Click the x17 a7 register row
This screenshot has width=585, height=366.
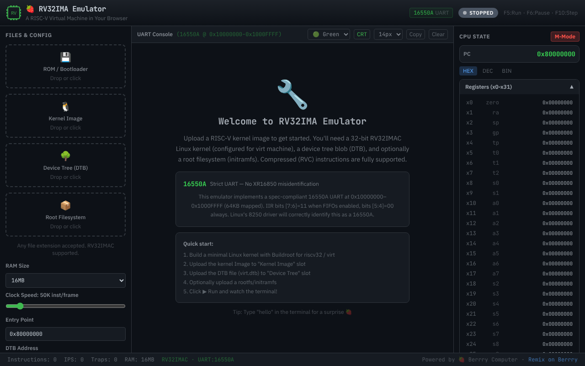(x=519, y=274)
